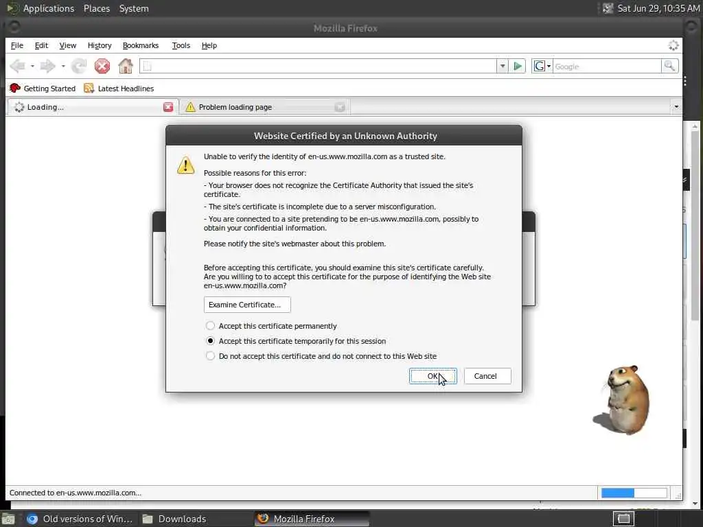Image resolution: width=703 pixels, height=527 pixels.
Task: Click the Google engine logo in the search box
Action: pos(540,67)
